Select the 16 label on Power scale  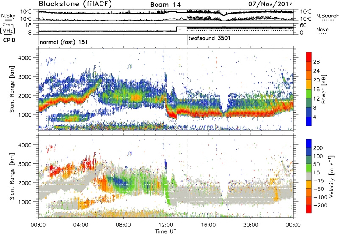tap(316, 90)
